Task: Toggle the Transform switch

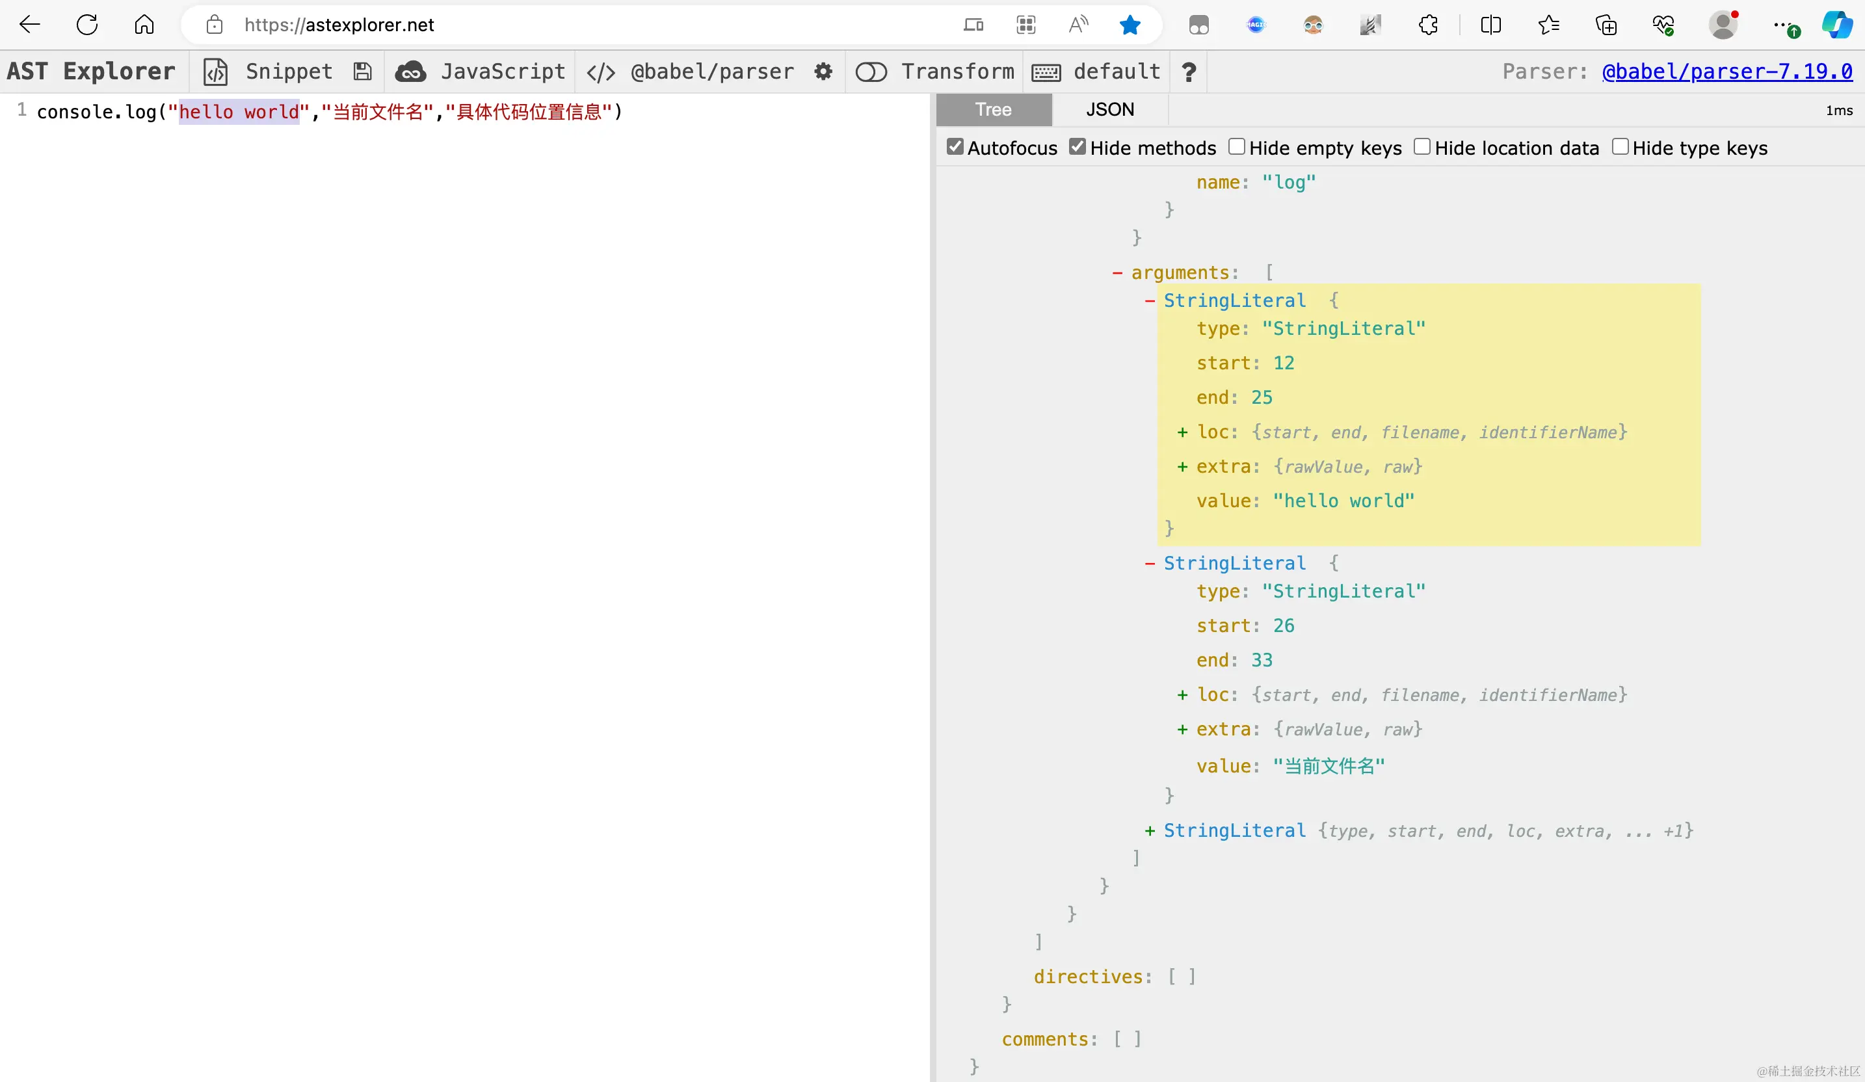Action: click(x=871, y=72)
